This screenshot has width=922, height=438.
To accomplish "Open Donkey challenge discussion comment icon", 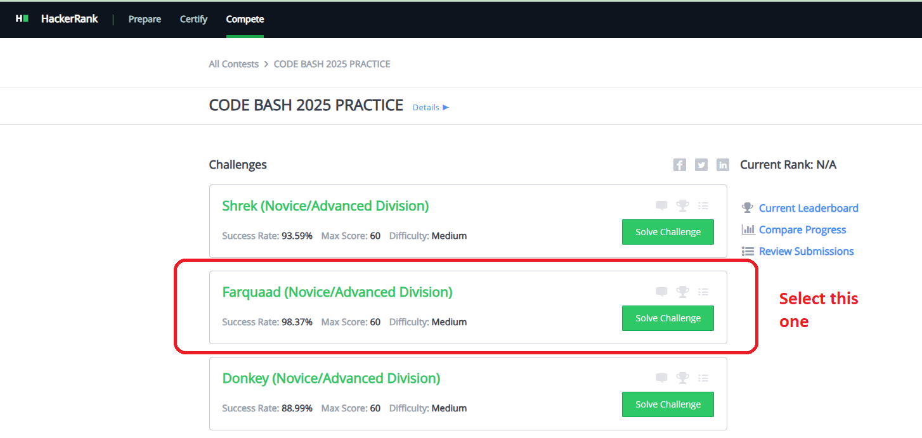I will click(x=661, y=378).
